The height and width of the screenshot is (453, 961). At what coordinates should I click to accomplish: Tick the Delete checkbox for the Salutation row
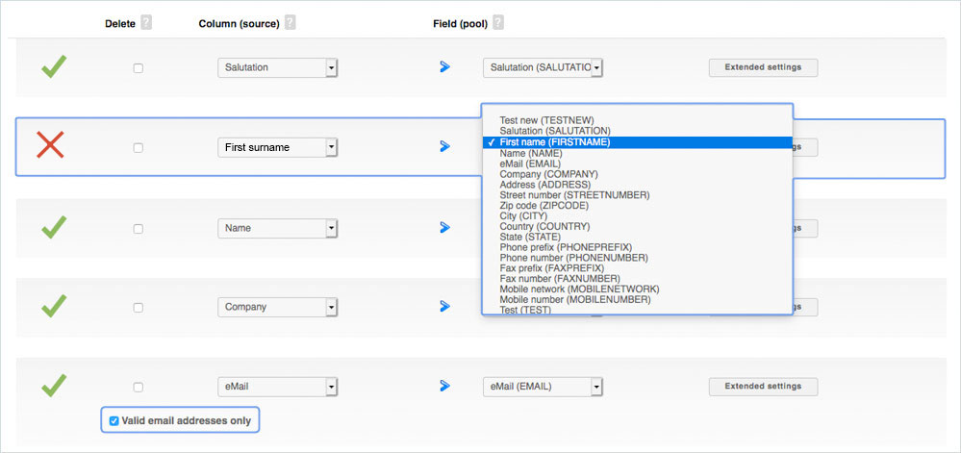pyautogui.click(x=139, y=68)
